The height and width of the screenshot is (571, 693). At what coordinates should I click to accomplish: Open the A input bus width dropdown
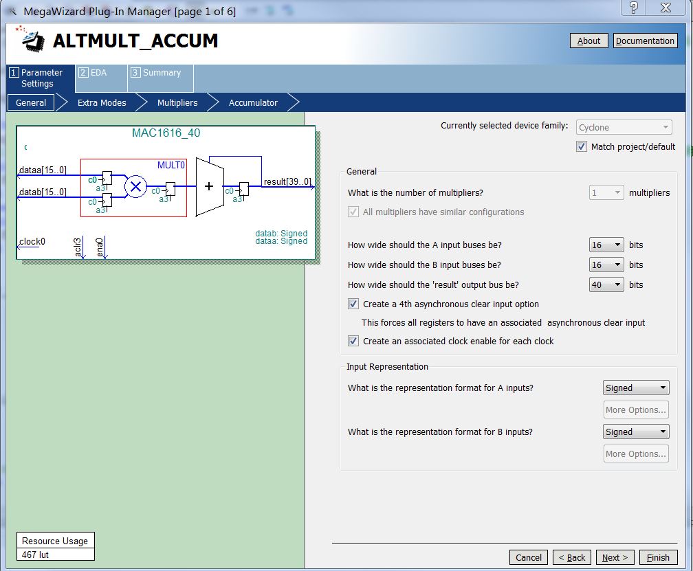(606, 245)
